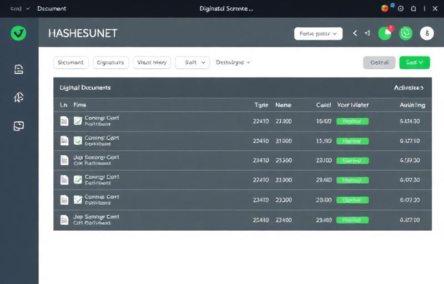Select the value '21800' in the Nane column
Image resolution: width=444 pixels, height=284 pixels.
click(284, 141)
